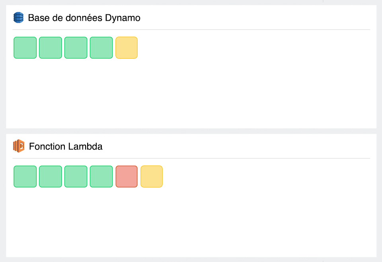Click the third green tile in Dynamo row
The image size is (382, 262).
point(76,47)
